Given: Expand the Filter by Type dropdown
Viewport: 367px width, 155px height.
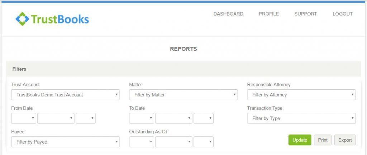Looking at the screenshot, I should pos(301,119).
